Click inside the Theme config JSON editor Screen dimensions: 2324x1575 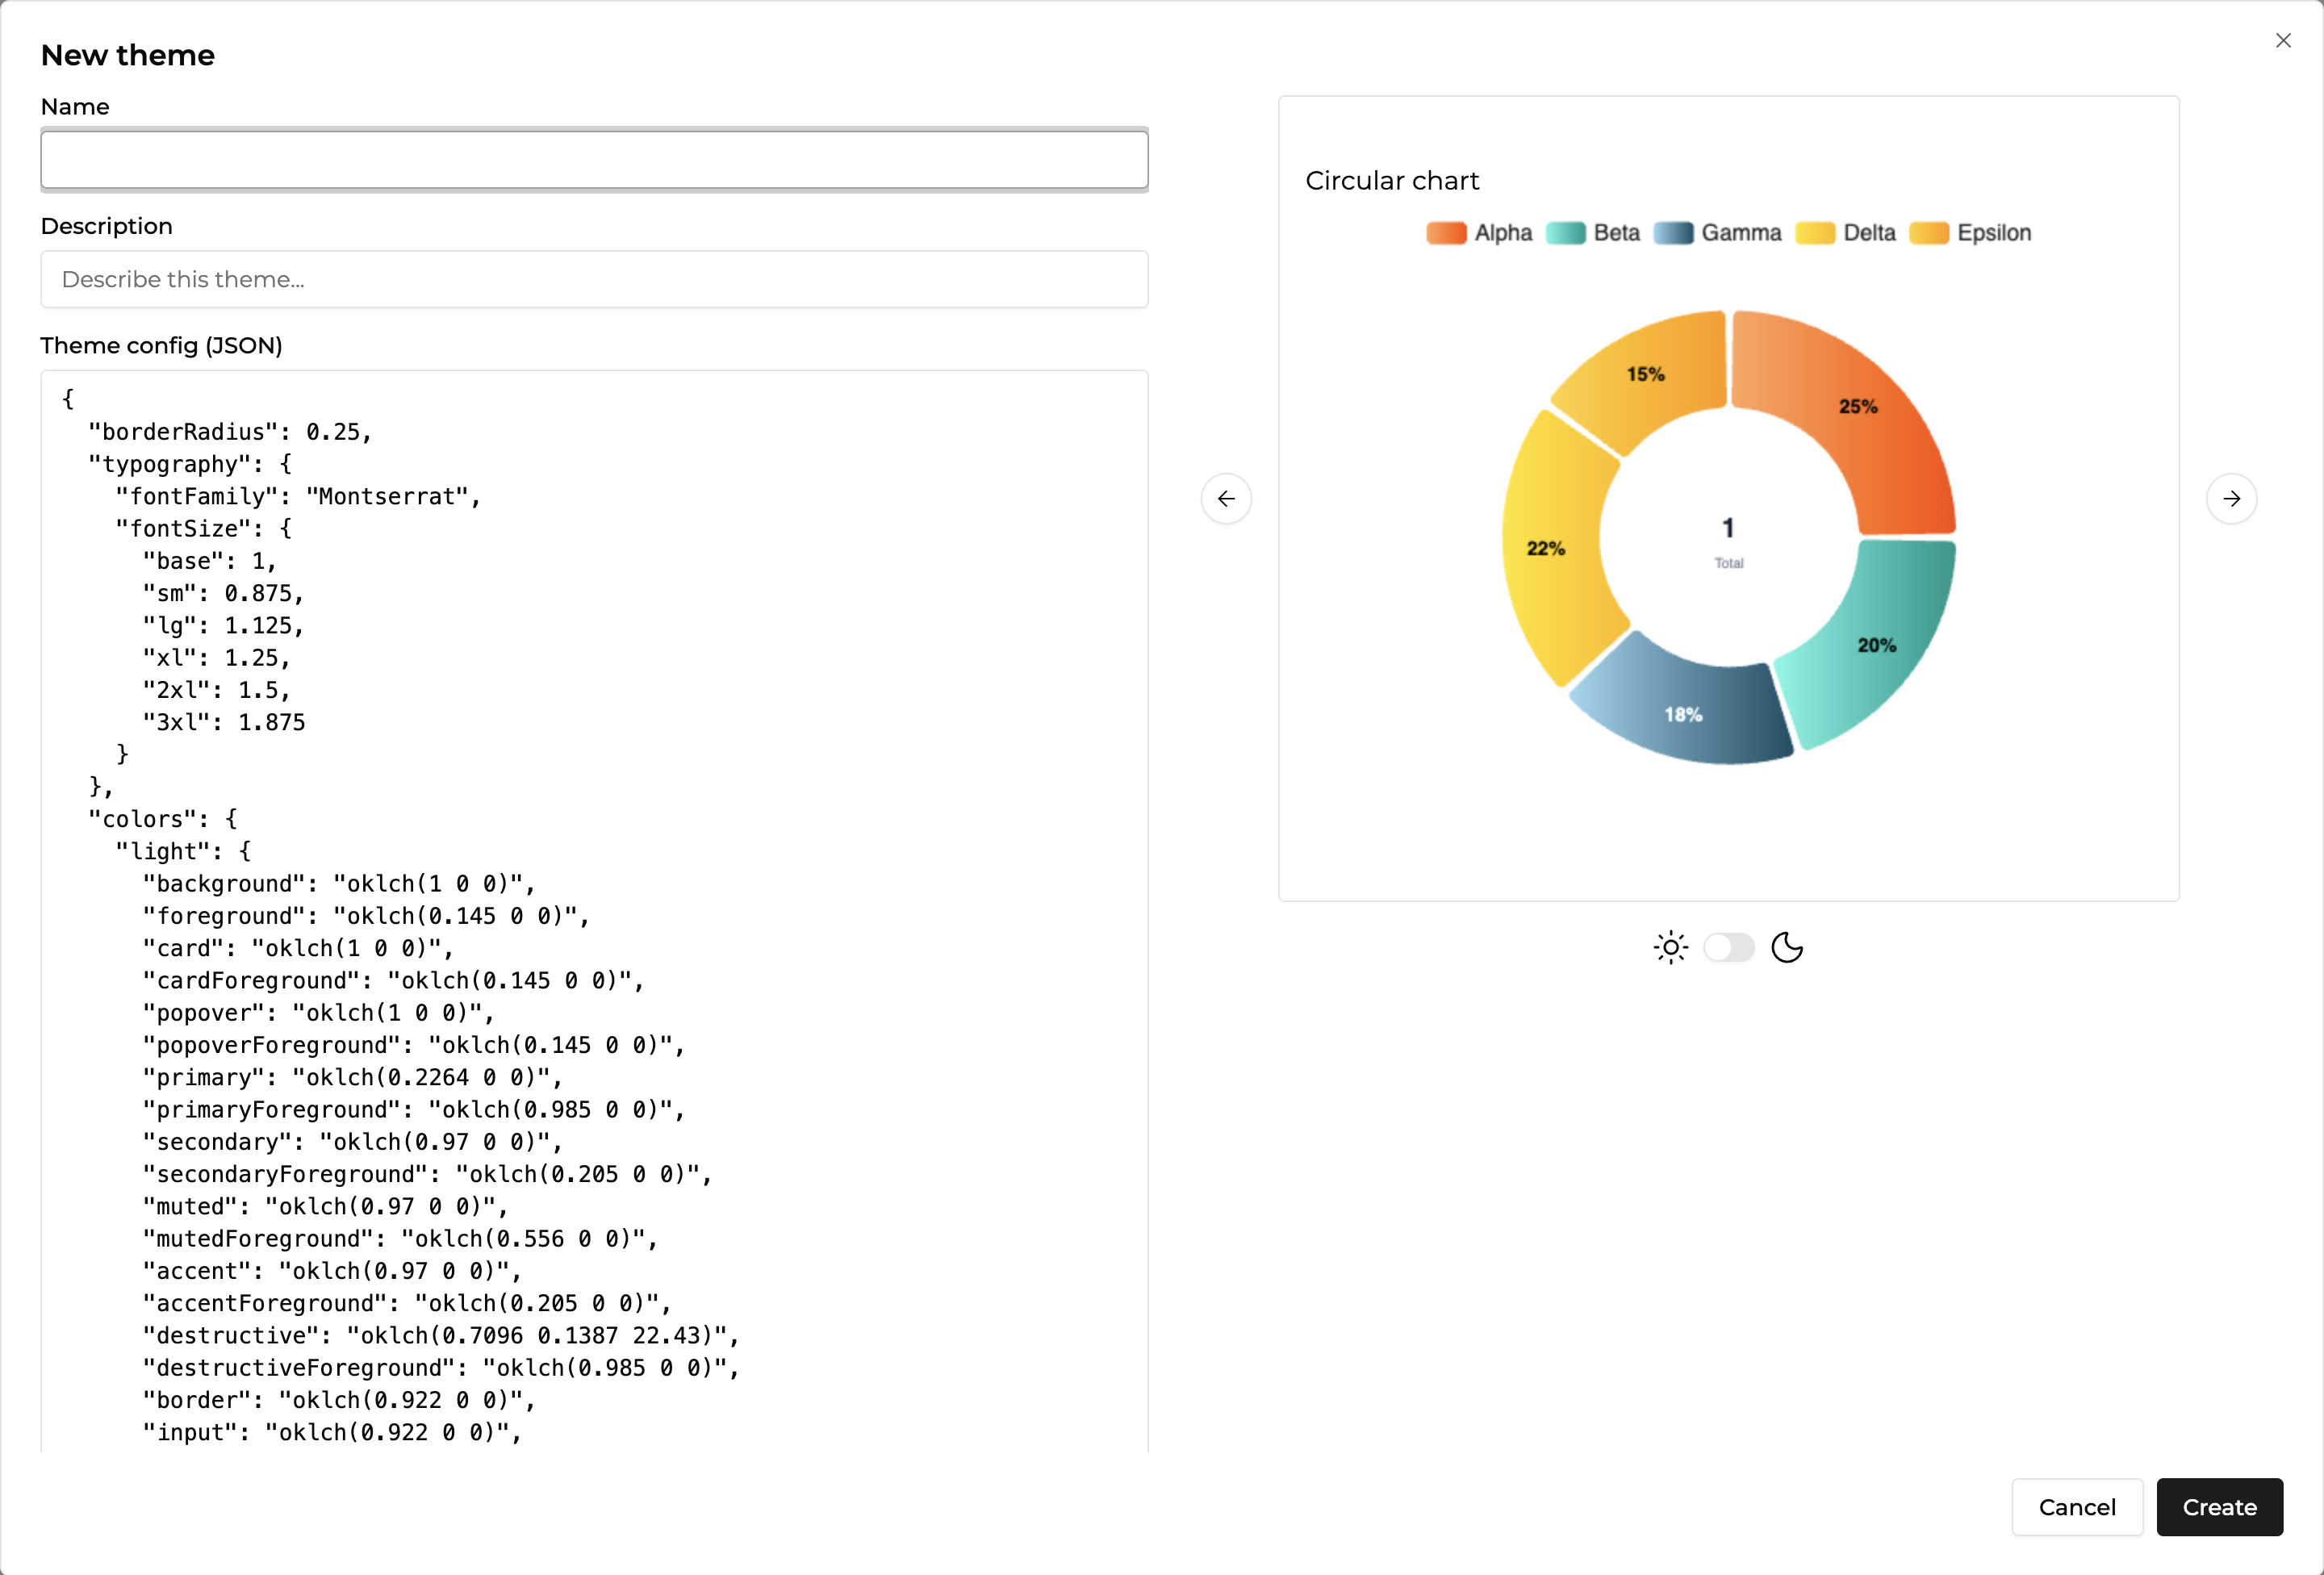[594, 911]
